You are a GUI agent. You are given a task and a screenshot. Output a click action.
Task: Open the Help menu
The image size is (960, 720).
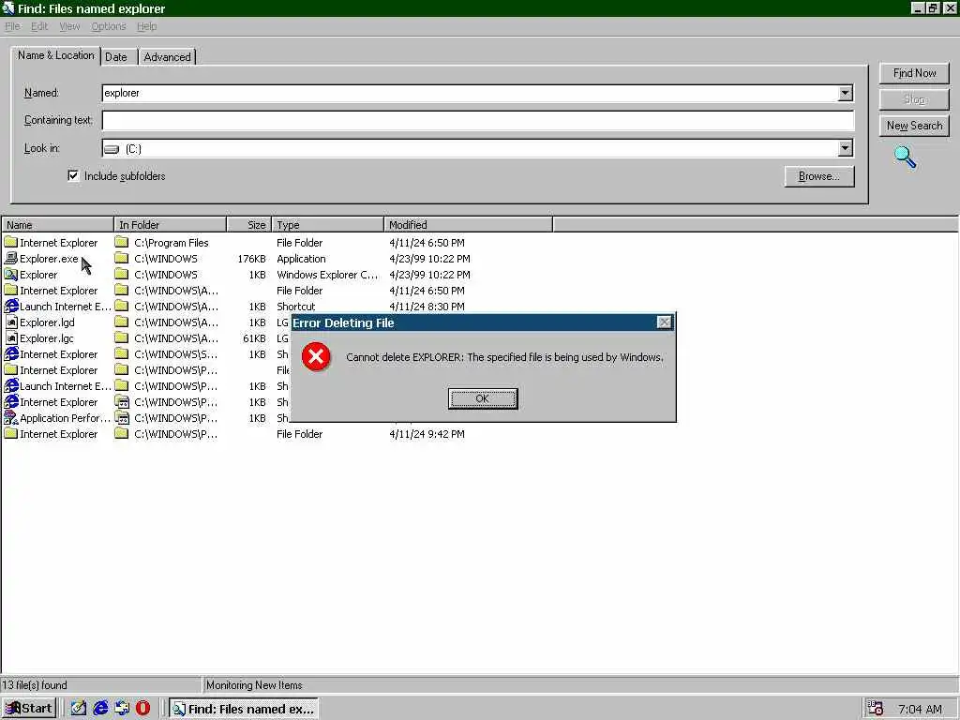tap(146, 26)
